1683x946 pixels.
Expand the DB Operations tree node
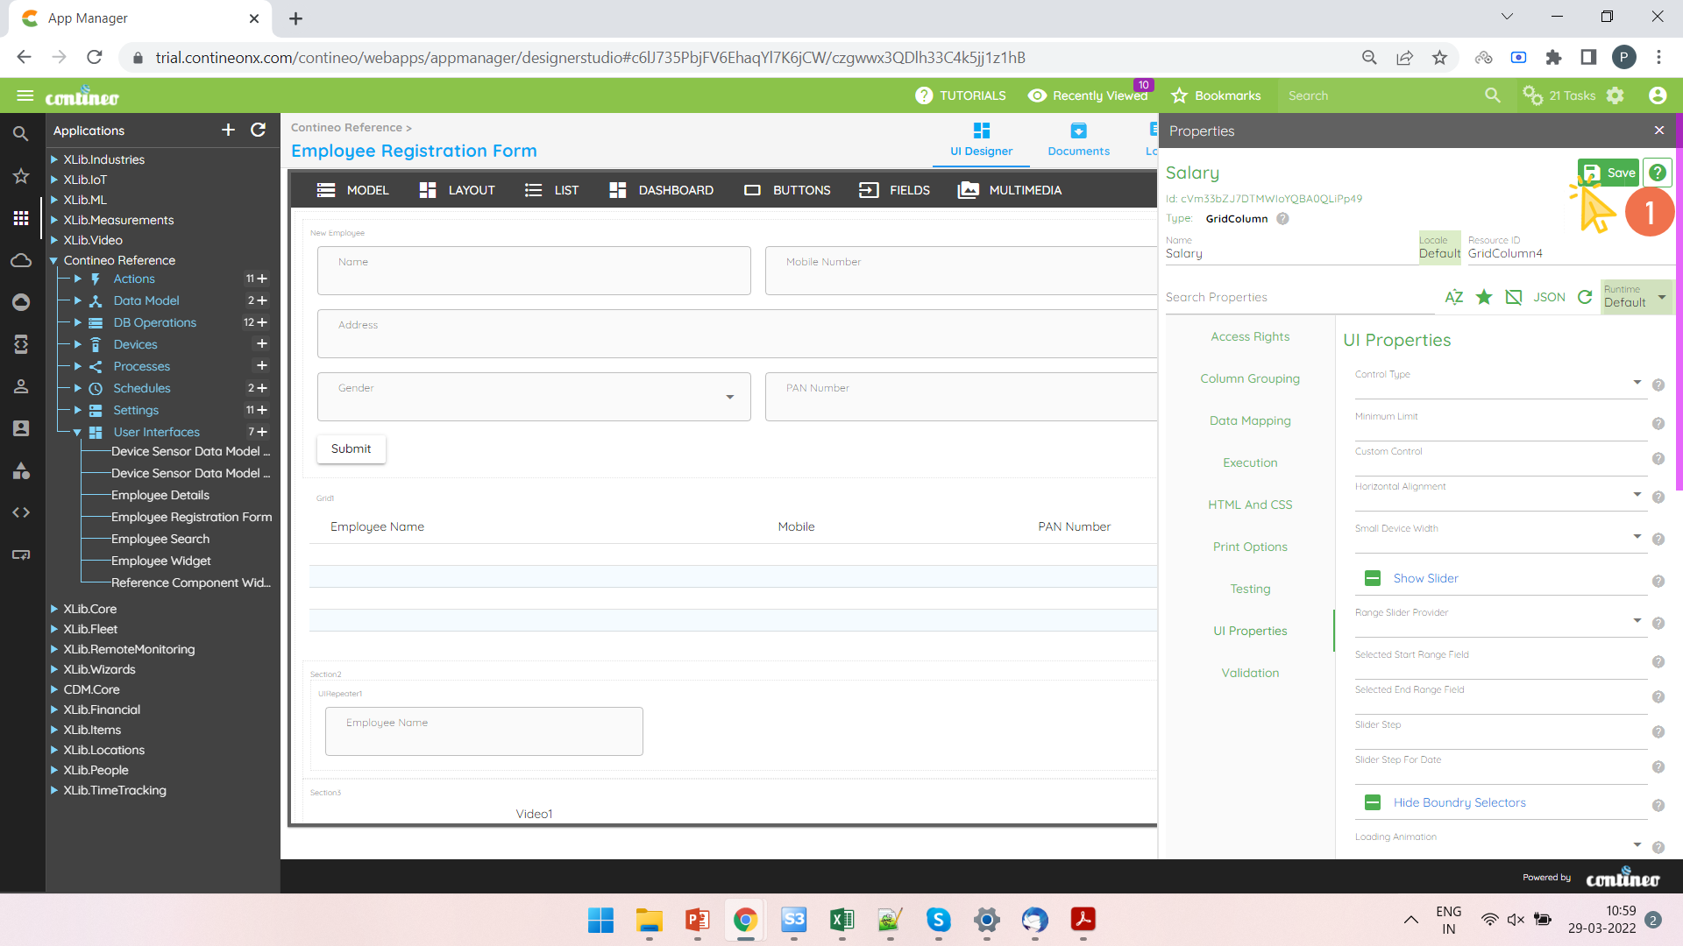pos(78,322)
